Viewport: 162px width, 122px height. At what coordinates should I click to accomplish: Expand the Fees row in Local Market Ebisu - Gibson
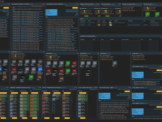(104, 98)
